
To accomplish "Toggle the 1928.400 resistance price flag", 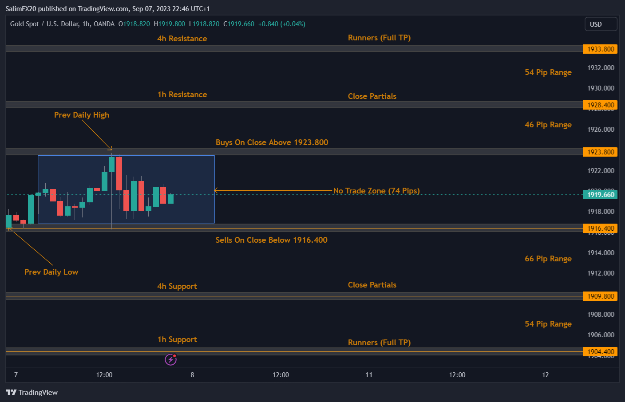I will click(600, 105).
